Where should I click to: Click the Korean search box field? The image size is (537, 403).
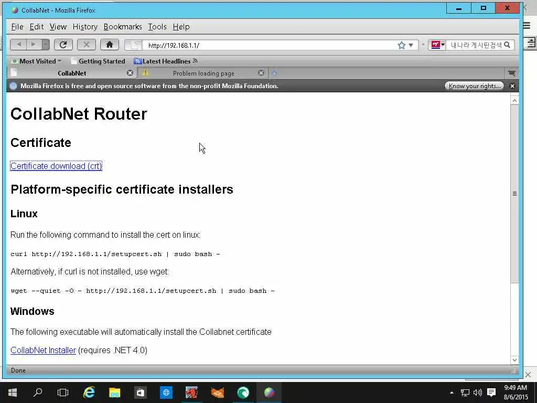[x=476, y=45]
